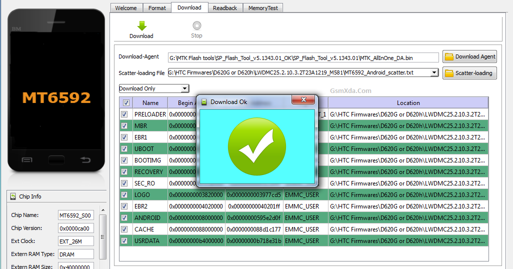Click the Chip Name field MT6592_S00
Image resolution: width=513 pixels, height=269 pixels.
[x=76, y=215]
